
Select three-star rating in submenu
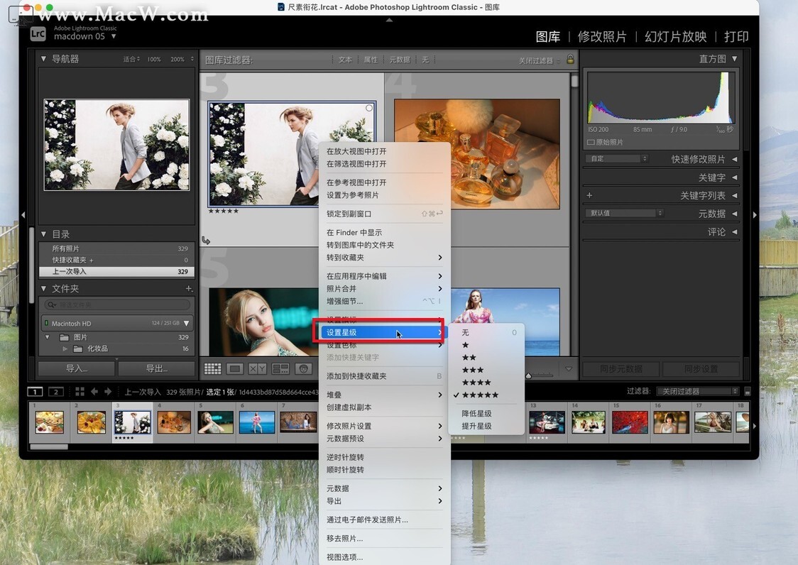pos(473,370)
